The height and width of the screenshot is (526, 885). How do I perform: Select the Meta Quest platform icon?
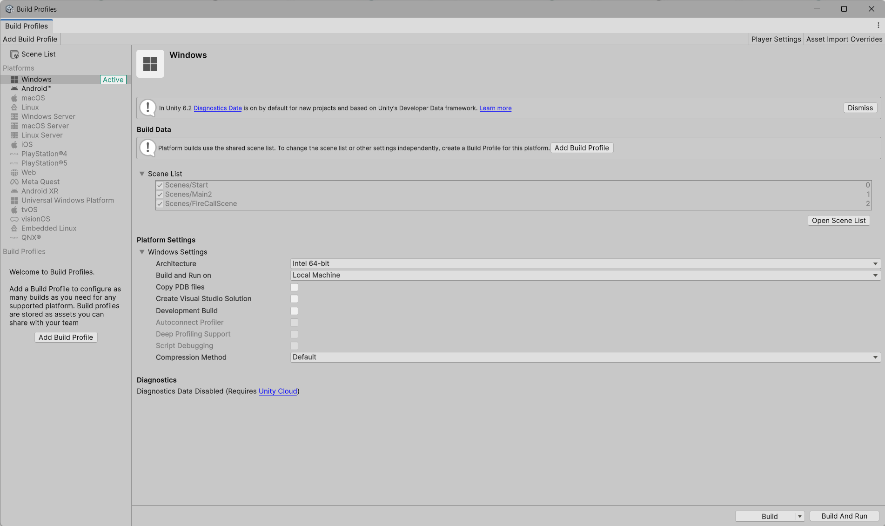pos(14,182)
